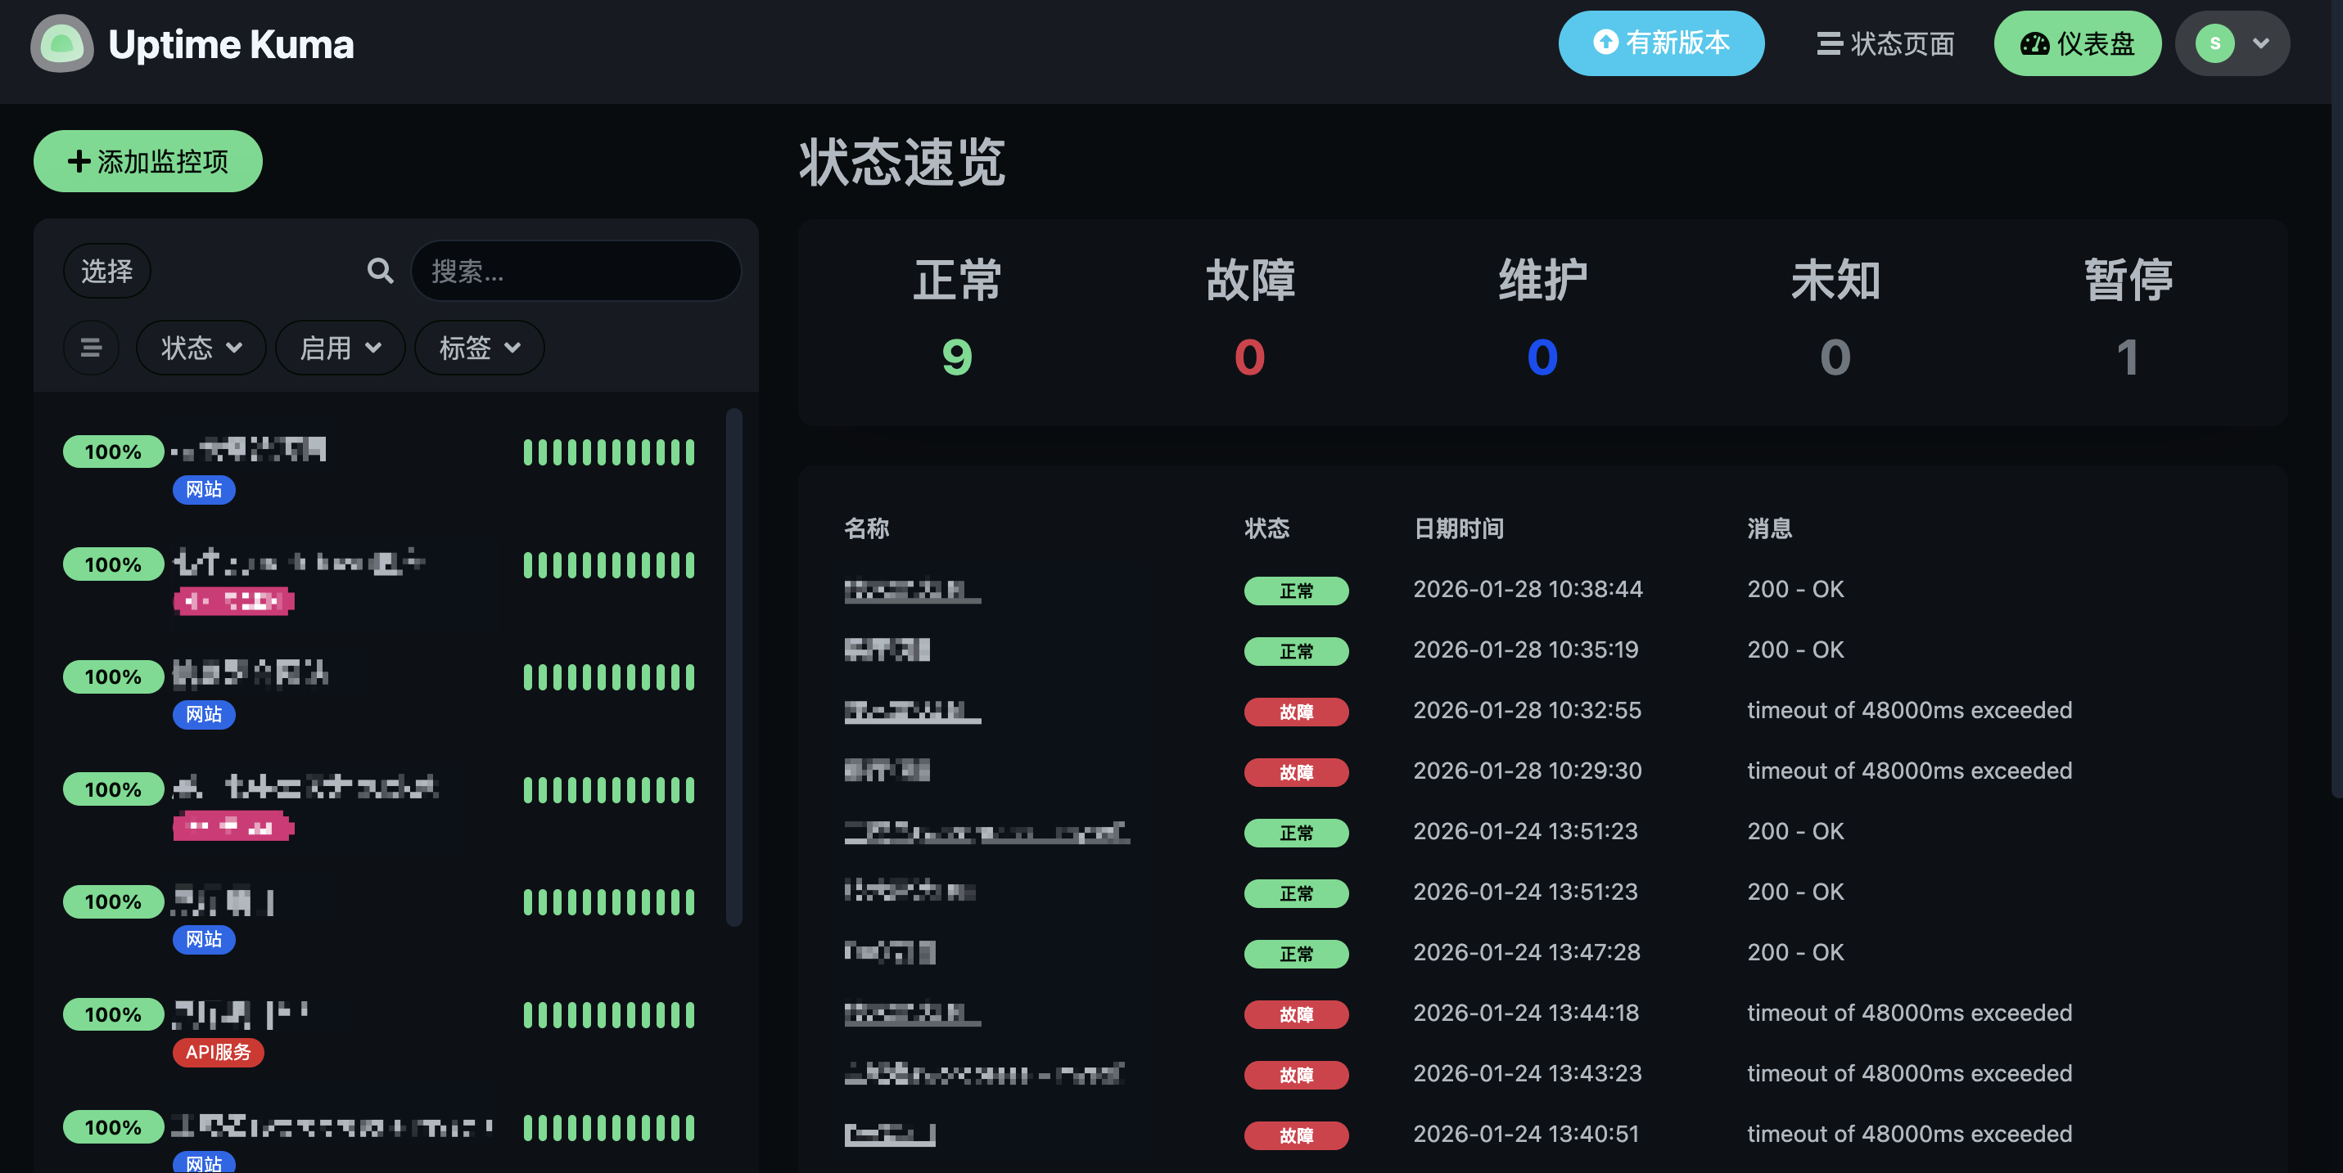
Task: Open the monitor link at 10:38:44 row
Action: (911, 591)
